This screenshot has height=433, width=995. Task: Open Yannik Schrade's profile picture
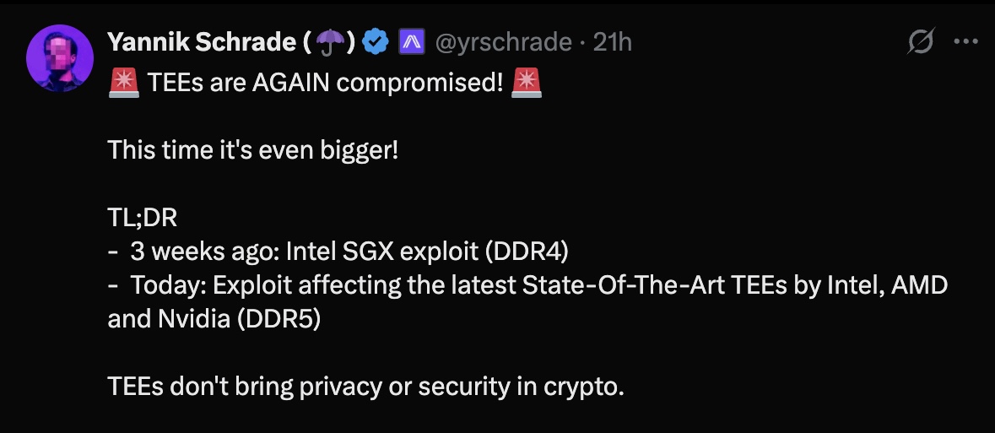60,58
